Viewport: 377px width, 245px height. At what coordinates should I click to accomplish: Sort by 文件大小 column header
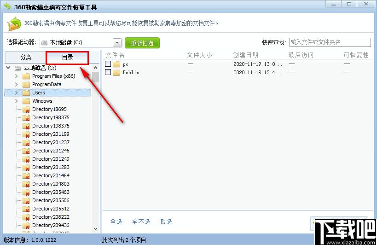(x=200, y=55)
